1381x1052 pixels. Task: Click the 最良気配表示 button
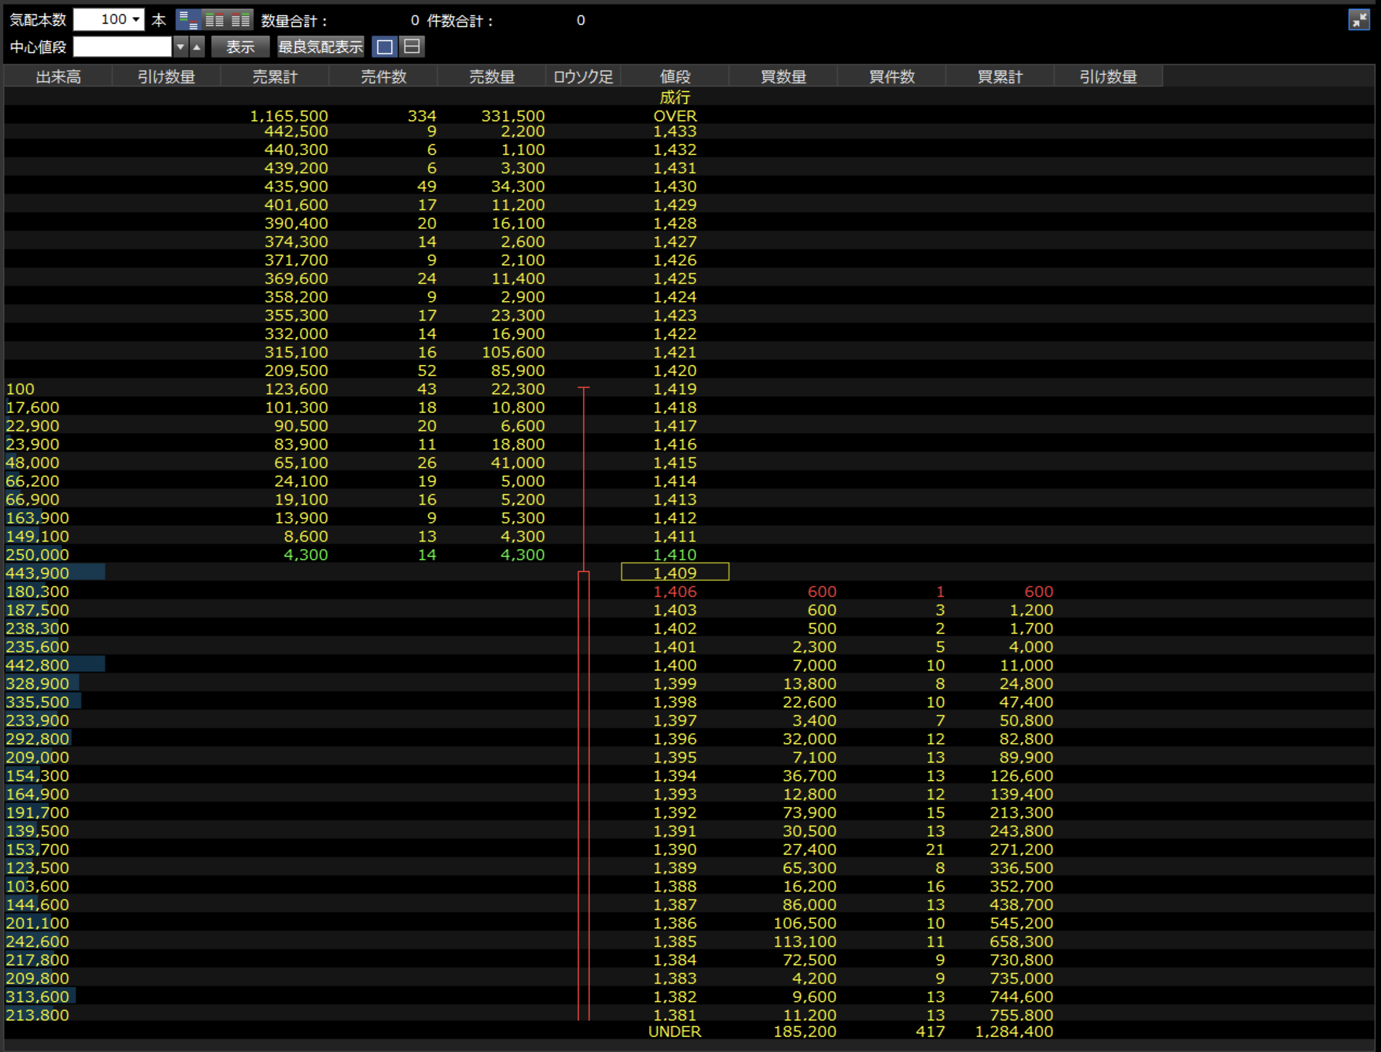coord(320,47)
